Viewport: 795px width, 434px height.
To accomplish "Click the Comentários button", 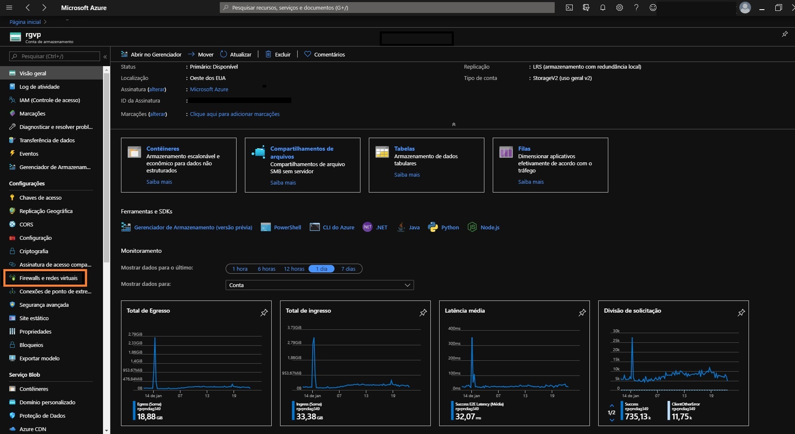I will 324,54.
